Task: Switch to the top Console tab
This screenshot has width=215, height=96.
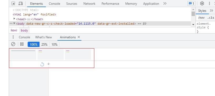Action: tap(55, 4)
